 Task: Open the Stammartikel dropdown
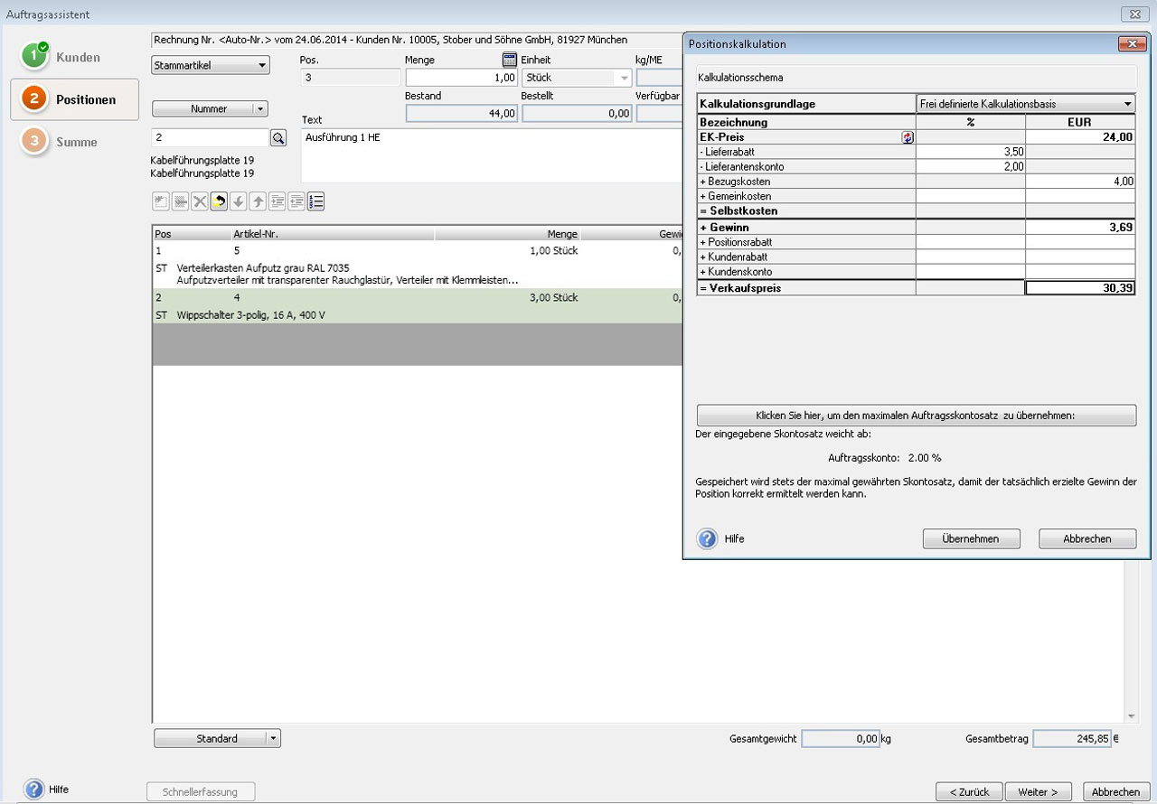212,65
